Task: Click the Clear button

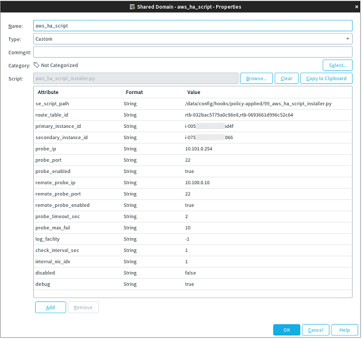Action: point(286,78)
